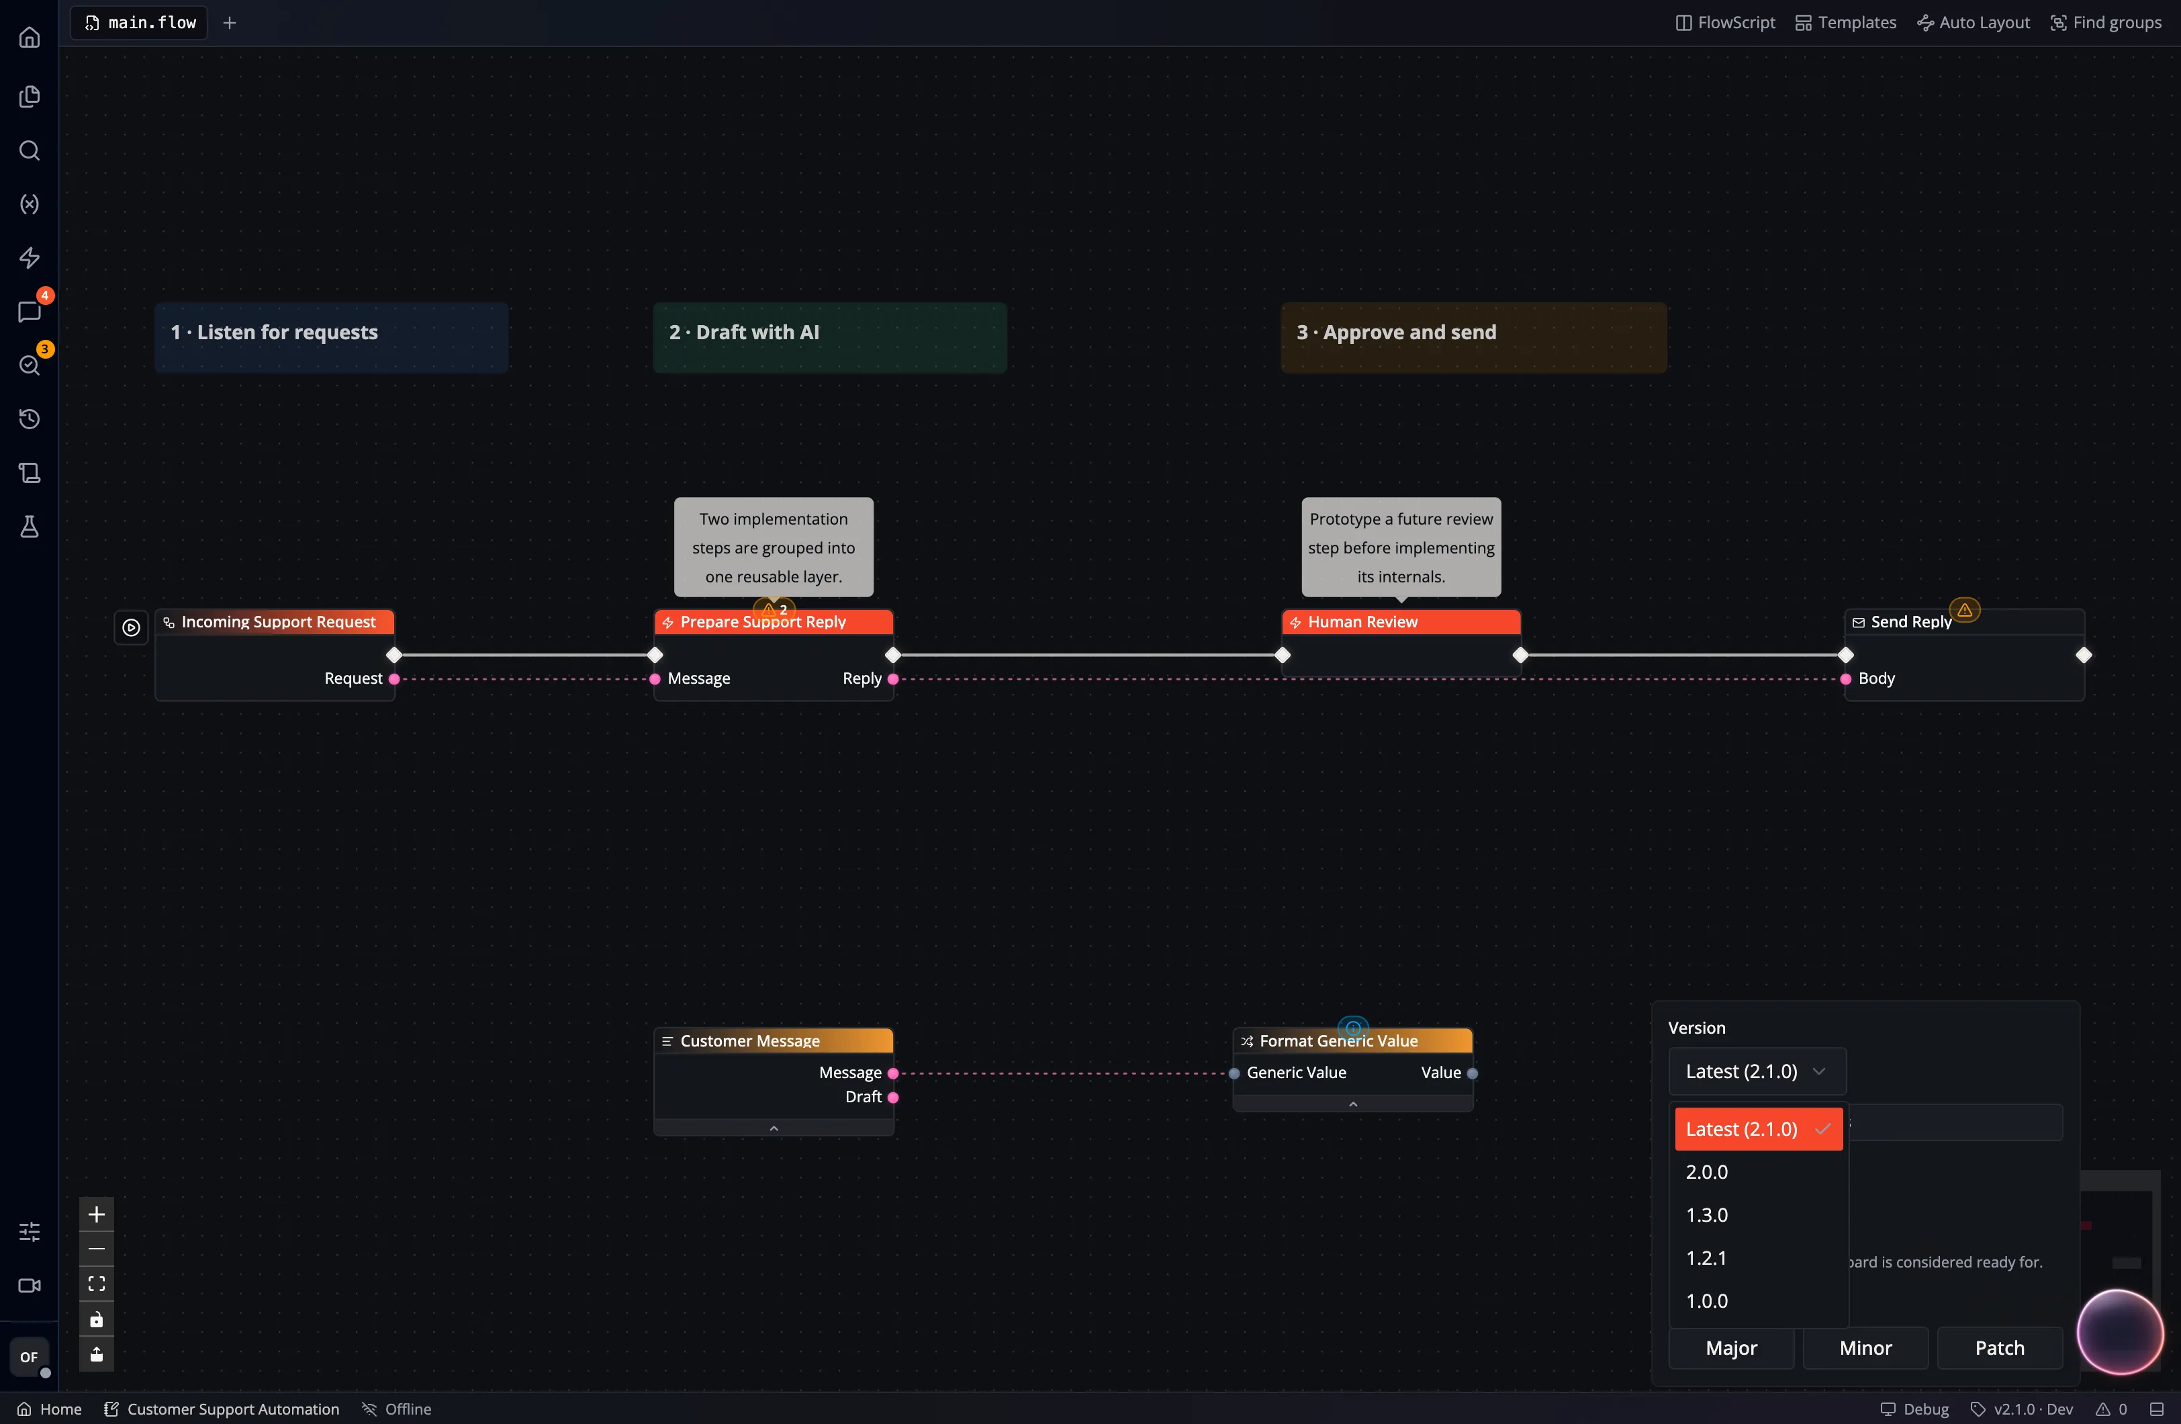The width and height of the screenshot is (2181, 1424).
Task: Collapse the Format Generic Value node chevron
Action: (x=1352, y=1104)
